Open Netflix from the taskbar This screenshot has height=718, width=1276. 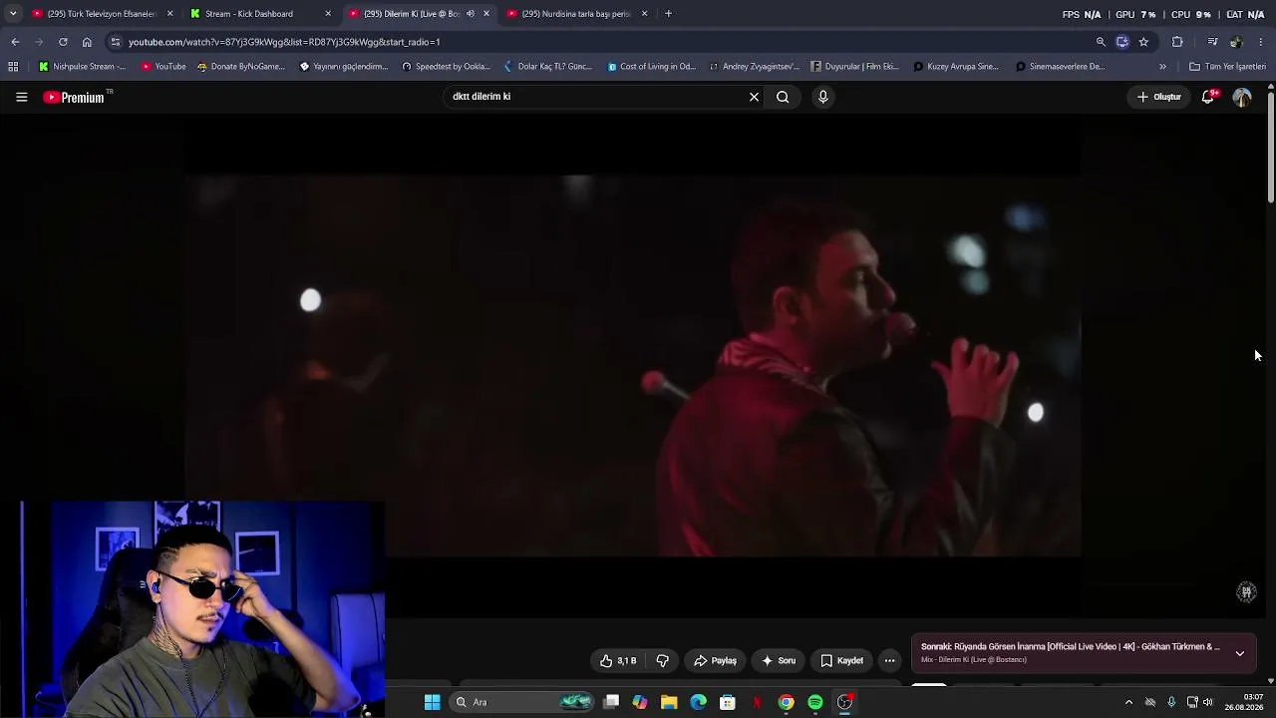click(757, 702)
